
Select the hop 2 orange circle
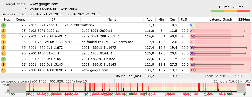[x=3, y=31]
